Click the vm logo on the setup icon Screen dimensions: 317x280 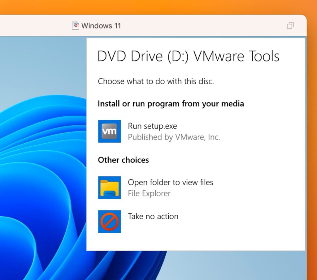pyautogui.click(x=109, y=131)
